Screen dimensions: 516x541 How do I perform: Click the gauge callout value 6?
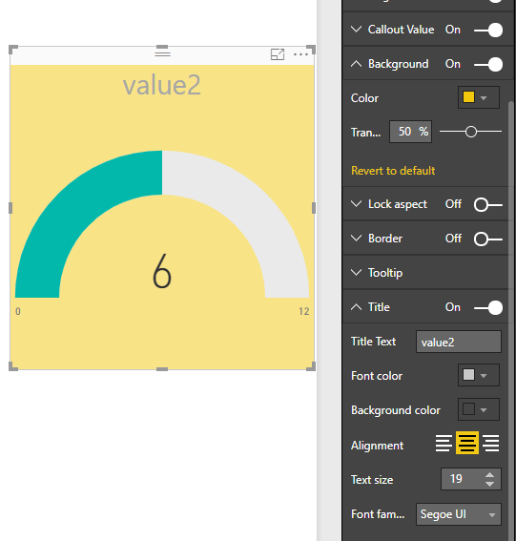point(162,271)
